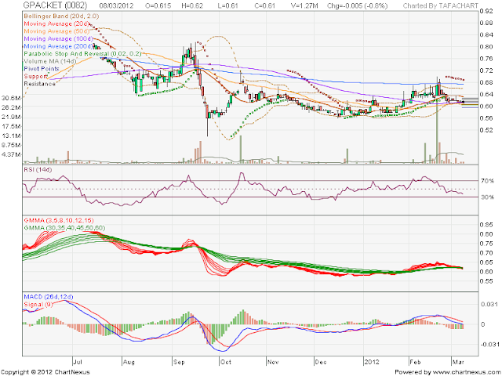
Task: Click the Resistance legend label
Action: click(40, 84)
